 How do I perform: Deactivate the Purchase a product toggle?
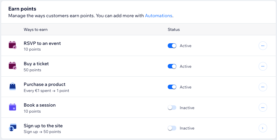tap(172, 87)
